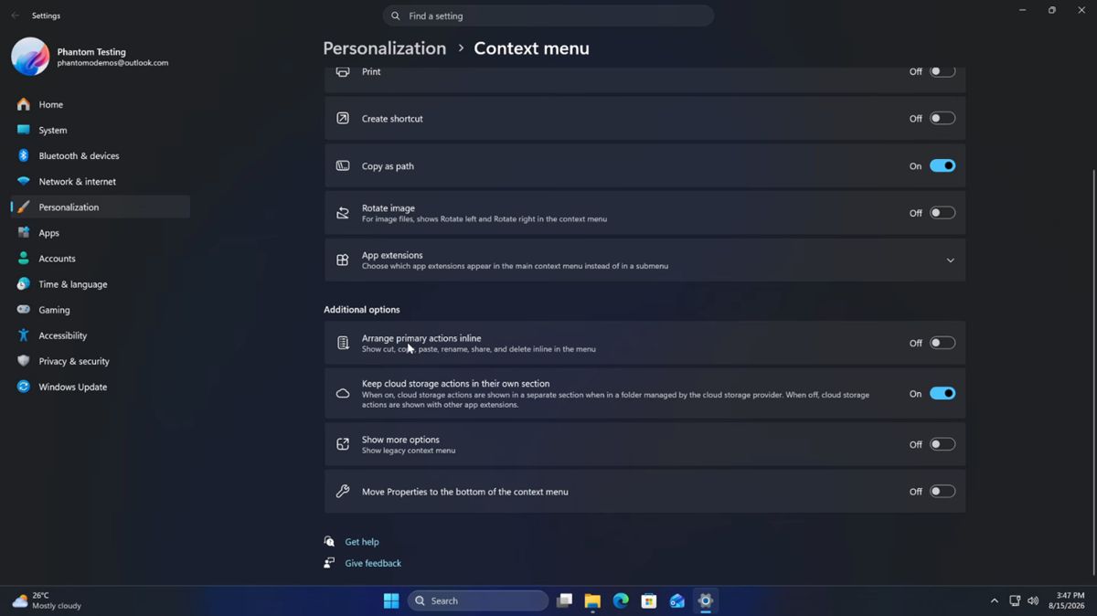This screenshot has height=616, width=1097.
Task: Turn off Copy as path toggle
Action: click(943, 165)
